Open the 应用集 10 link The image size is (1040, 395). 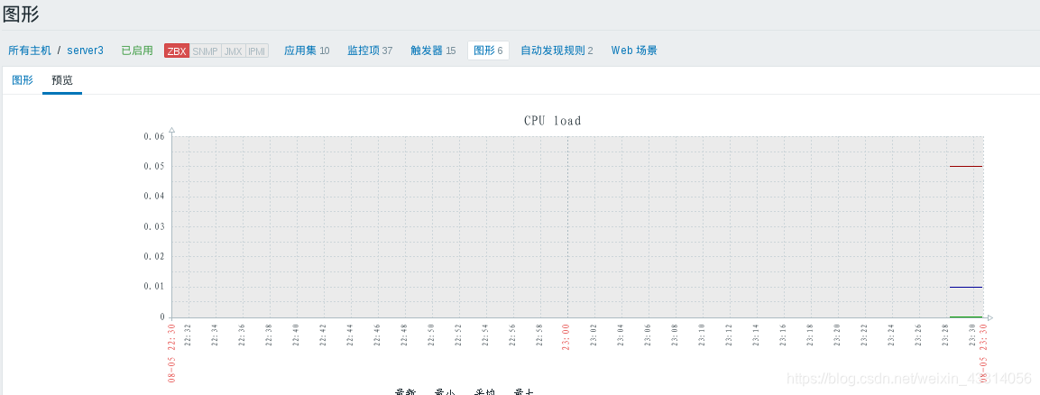coord(307,51)
